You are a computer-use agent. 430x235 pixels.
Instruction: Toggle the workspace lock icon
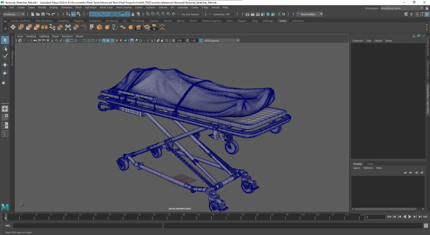[x=427, y=8]
